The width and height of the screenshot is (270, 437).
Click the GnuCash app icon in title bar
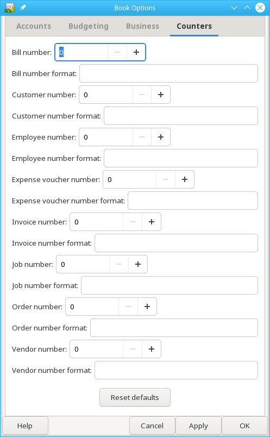(x=10, y=8)
